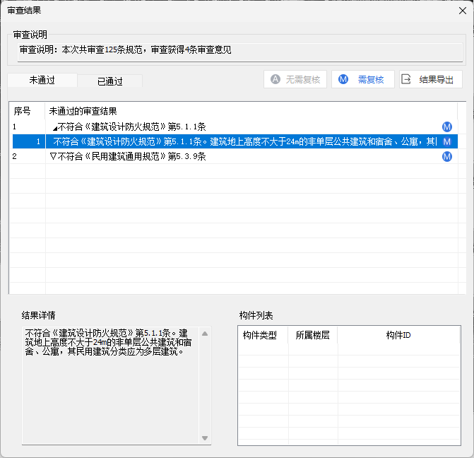Switch to the 已通过 tab
The height and width of the screenshot is (458, 474).
[x=109, y=81]
